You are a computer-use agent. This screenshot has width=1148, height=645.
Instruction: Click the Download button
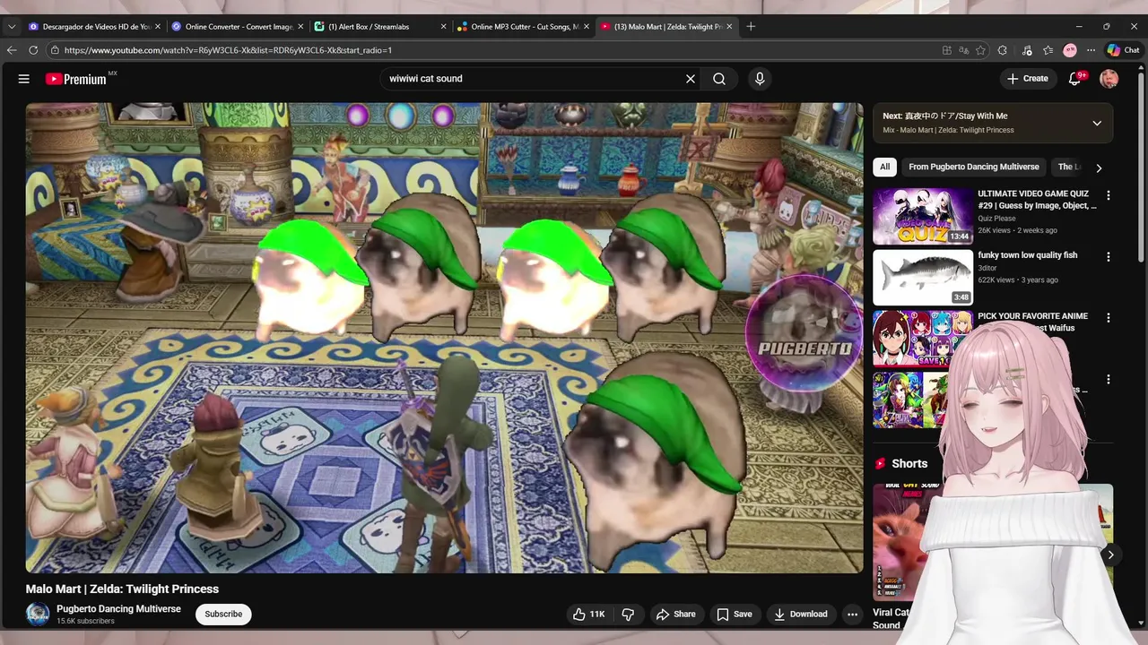click(801, 615)
